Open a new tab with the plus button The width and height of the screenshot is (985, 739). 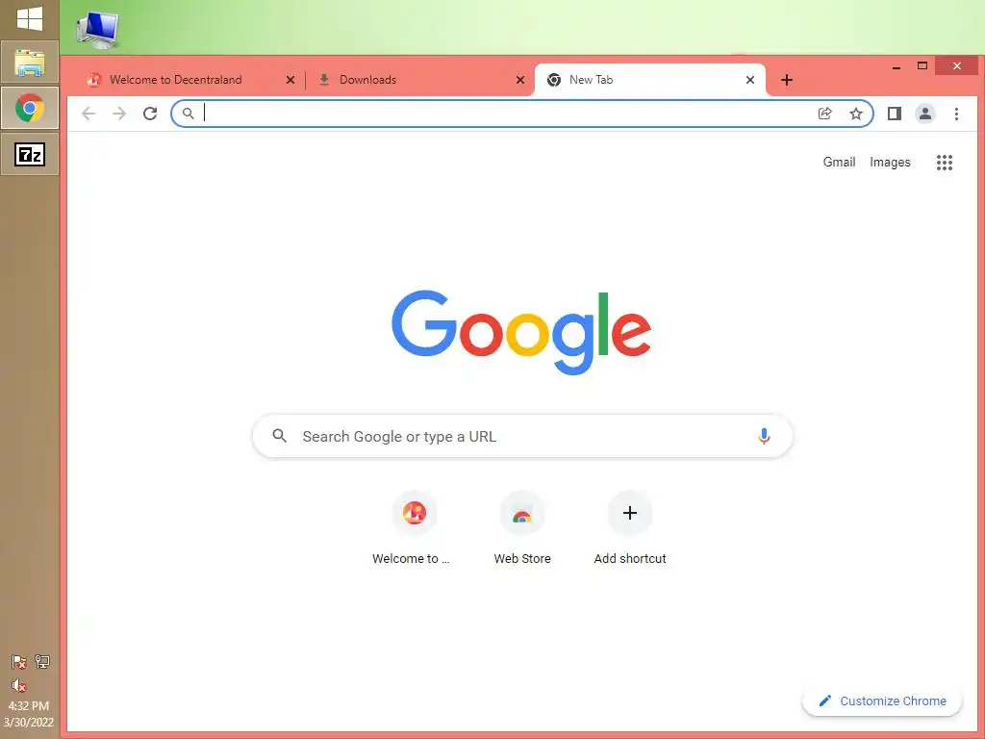pyautogui.click(x=787, y=80)
